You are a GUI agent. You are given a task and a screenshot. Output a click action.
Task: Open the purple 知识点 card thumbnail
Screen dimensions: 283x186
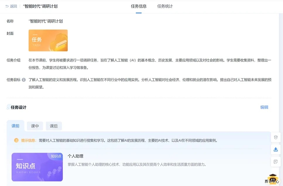coord(37,167)
